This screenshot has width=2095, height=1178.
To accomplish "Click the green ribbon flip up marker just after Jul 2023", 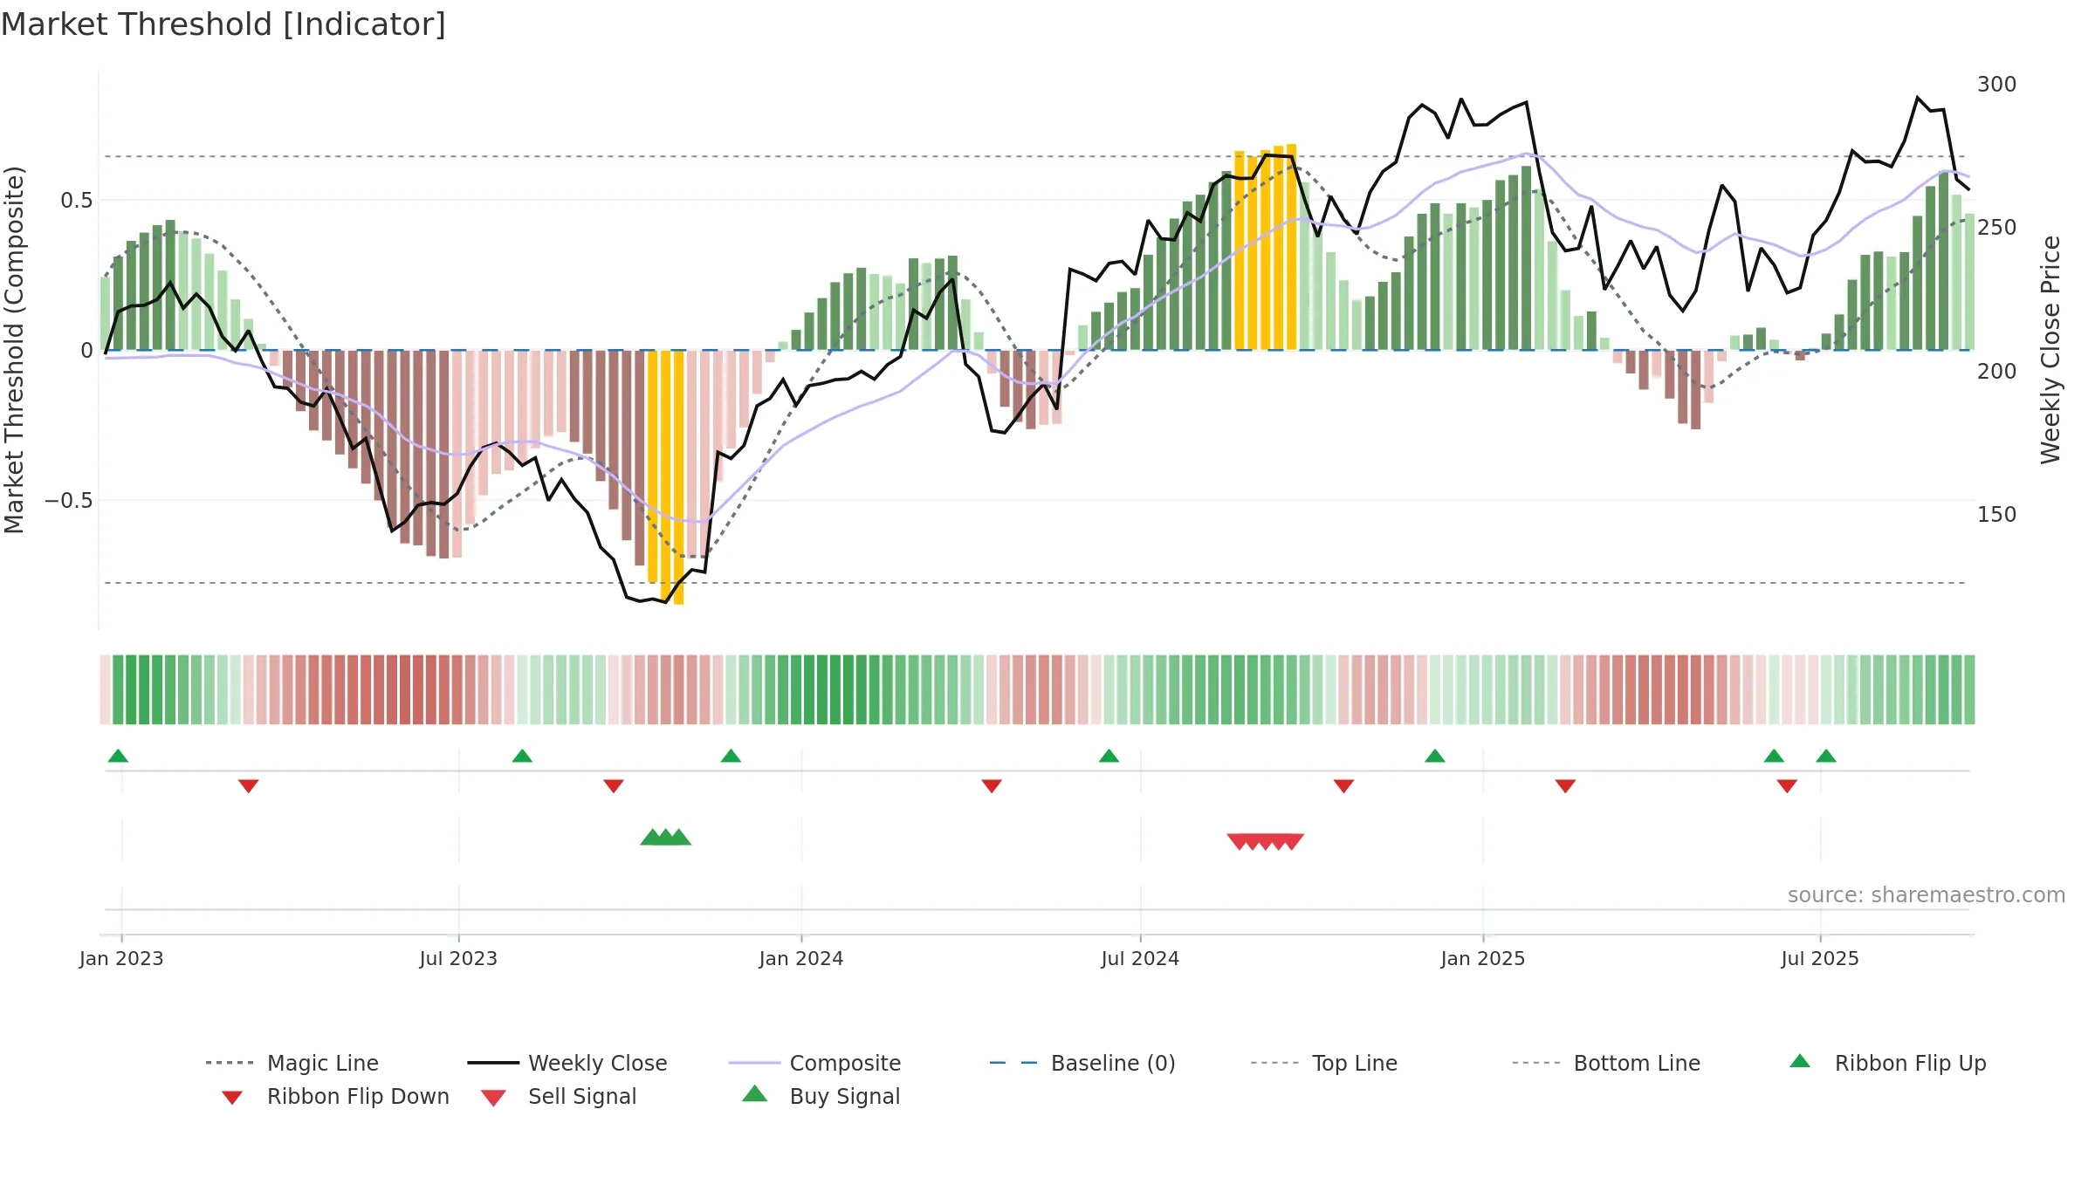I will pos(522,756).
